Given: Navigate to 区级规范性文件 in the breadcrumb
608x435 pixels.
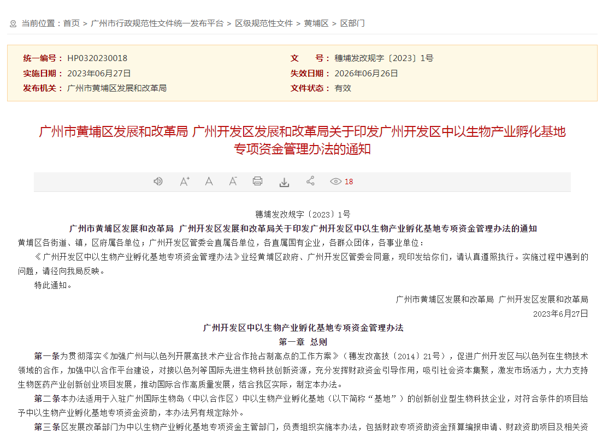Looking at the screenshot, I should (x=264, y=23).
